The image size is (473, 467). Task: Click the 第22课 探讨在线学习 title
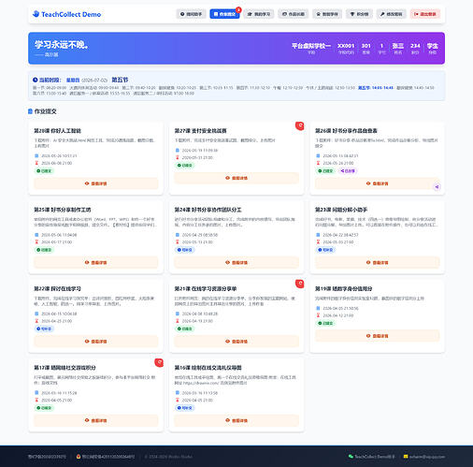pyautogui.click(x=57, y=288)
